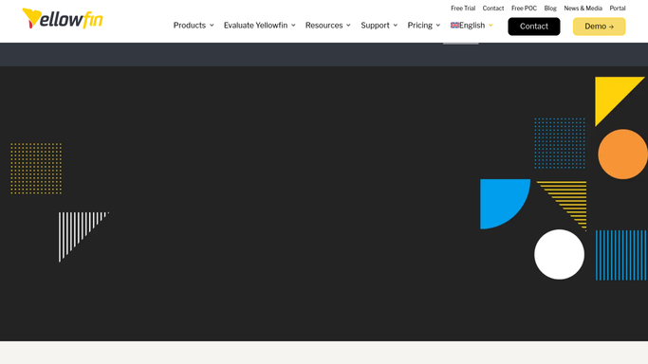The image size is (648, 364).
Task: Click the Yellowfin logo
Action: tap(63, 19)
